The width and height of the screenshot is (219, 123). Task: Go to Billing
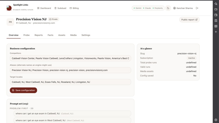(x=74, y=8)
